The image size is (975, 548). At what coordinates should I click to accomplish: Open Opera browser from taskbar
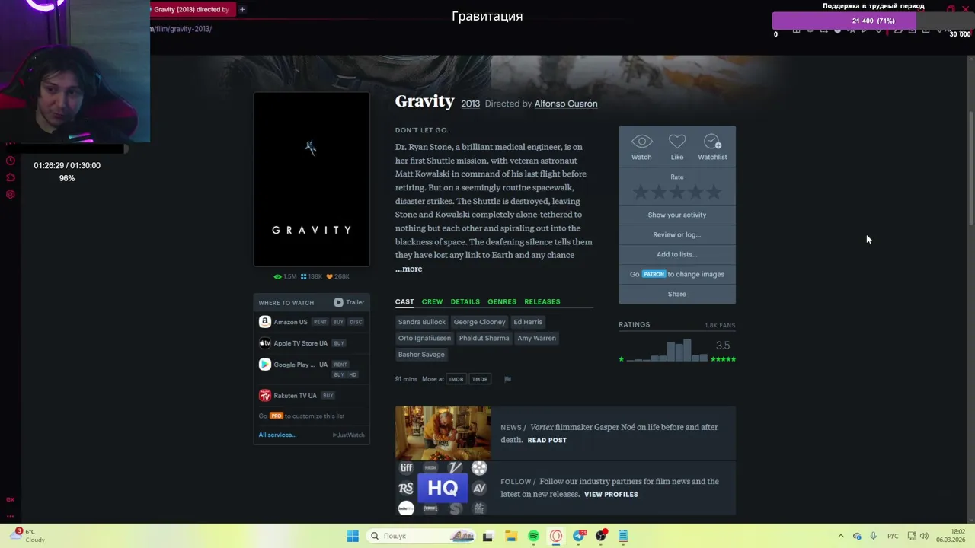point(556,536)
